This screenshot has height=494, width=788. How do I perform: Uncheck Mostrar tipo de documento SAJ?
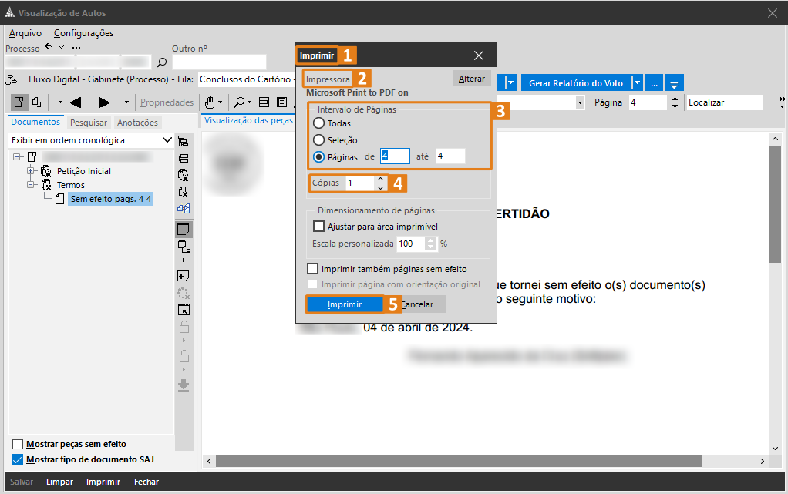[17, 459]
